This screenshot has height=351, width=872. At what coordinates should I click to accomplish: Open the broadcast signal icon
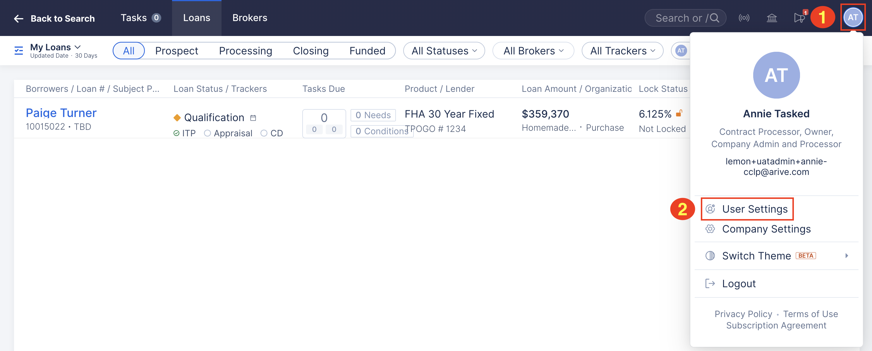coord(744,18)
